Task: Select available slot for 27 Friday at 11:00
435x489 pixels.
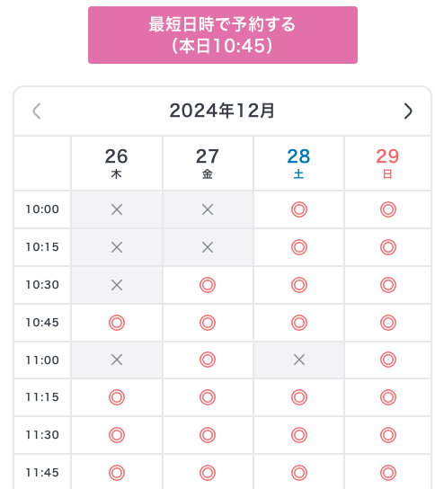Action: pos(208,360)
